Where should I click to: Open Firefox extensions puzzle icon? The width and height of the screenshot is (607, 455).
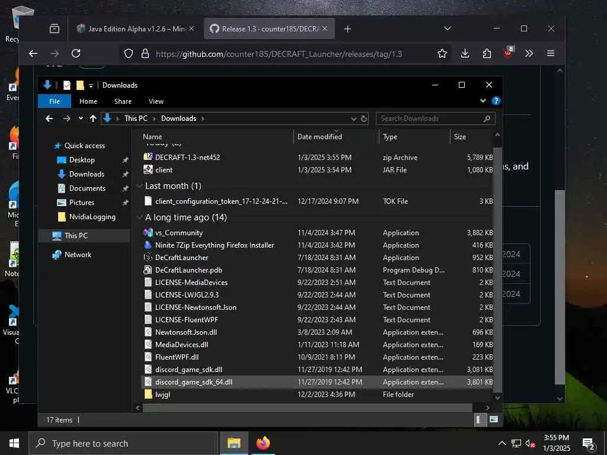487,53
